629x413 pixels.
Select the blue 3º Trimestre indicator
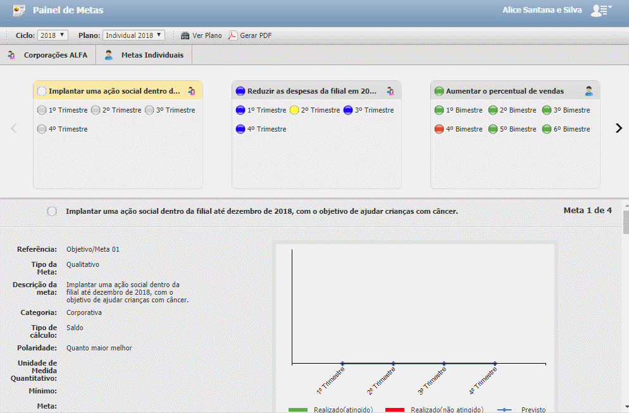click(348, 110)
